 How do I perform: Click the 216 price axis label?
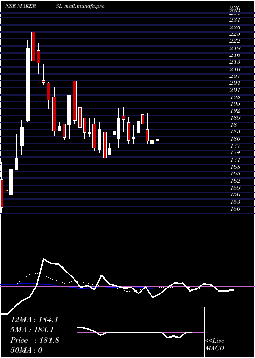pos(235,55)
